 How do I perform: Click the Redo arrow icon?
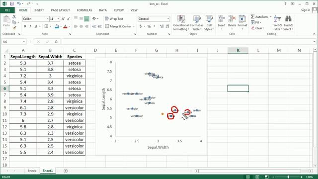pos(28,3)
